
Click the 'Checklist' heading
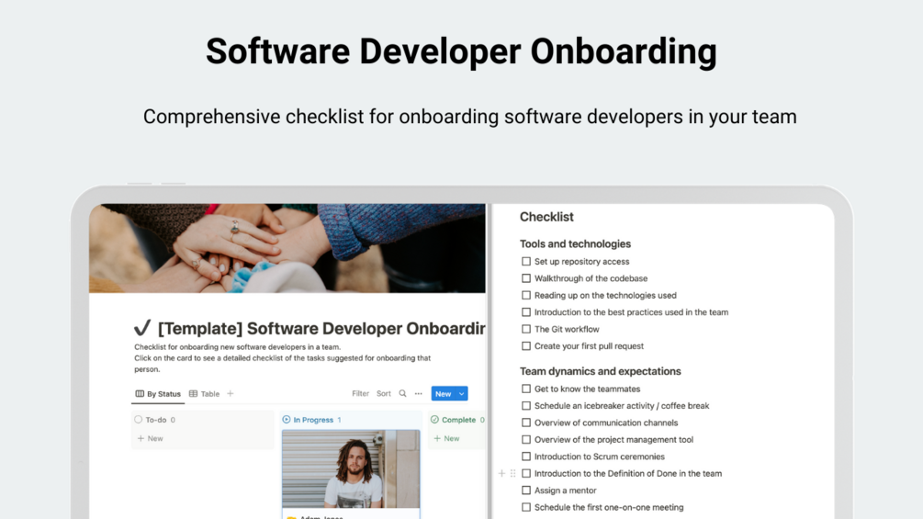546,217
